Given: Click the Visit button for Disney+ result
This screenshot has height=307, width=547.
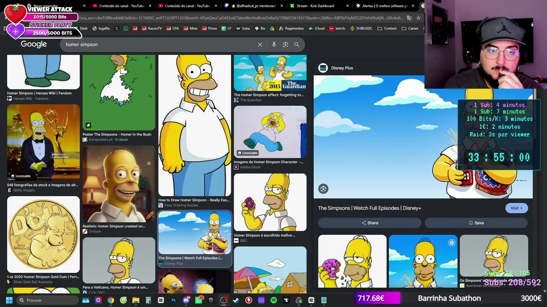Looking at the screenshot, I should (517, 208).
